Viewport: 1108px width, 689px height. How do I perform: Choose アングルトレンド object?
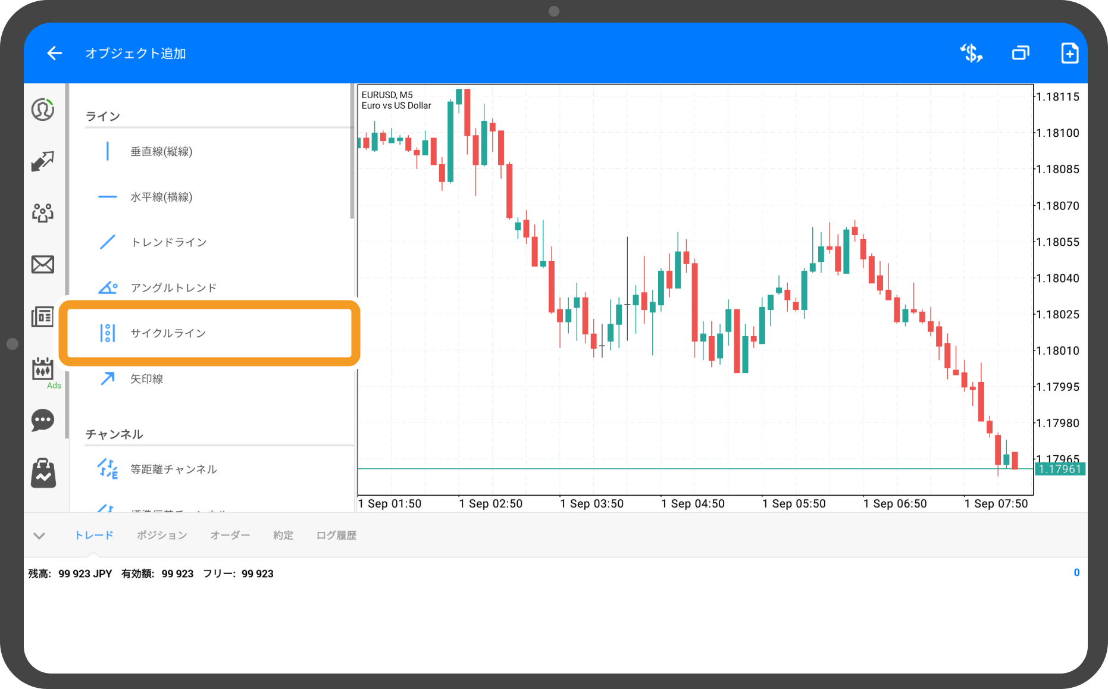174,288
